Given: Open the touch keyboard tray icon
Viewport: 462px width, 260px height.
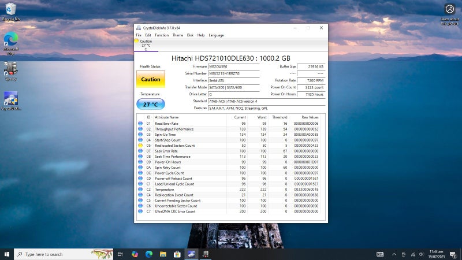Looking at the screenshot, I should tap(380, 254).
